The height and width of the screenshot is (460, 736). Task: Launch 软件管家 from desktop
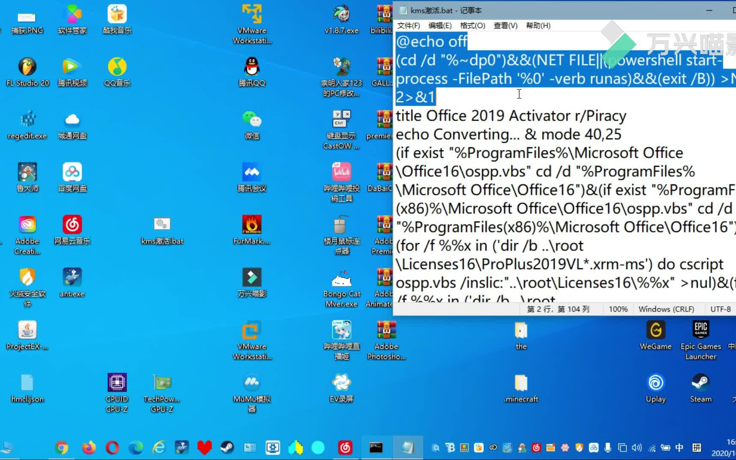point(72,19)
